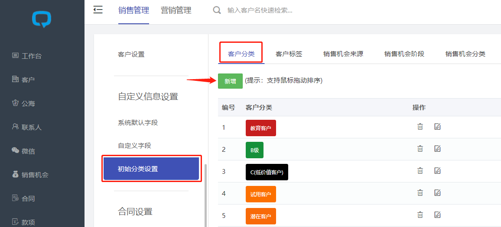The width and height of the screenshot is (501, 227).
Task: Open 合同 in the sidebar
Action: 23,198
